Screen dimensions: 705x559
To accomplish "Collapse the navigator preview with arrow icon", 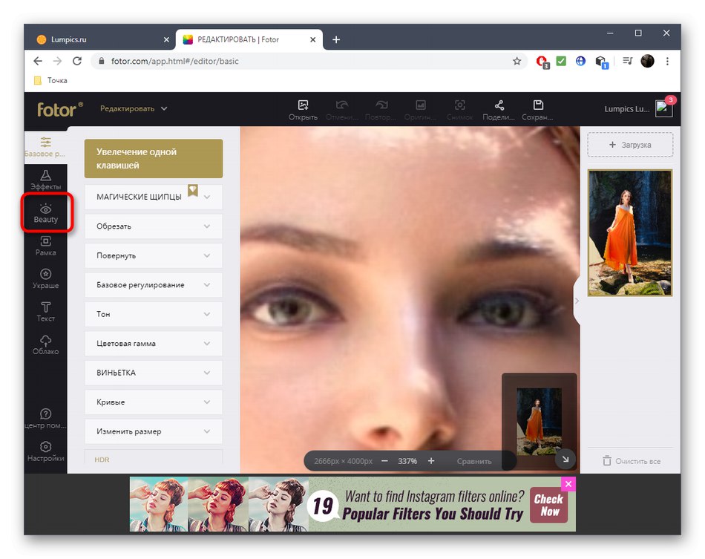I will pos(565,459).
